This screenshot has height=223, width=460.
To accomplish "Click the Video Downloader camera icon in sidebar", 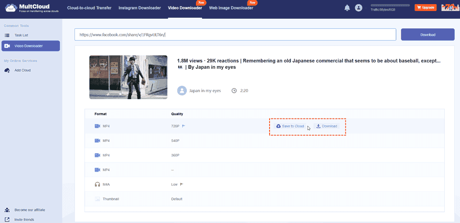I will point(7,46).
